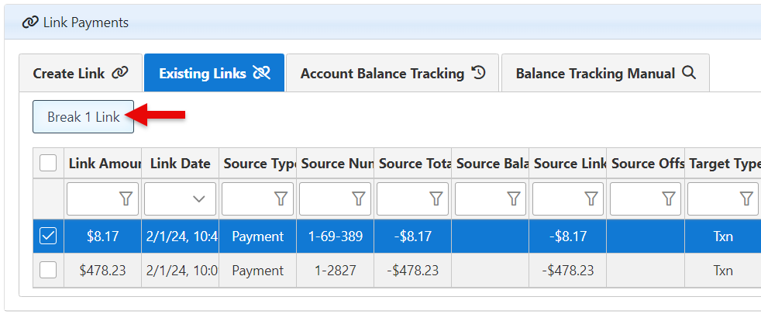Open the Link Date filter dropdown
Image resolution: width=761 pixels, height=321 pixels.
click(198, 199)
